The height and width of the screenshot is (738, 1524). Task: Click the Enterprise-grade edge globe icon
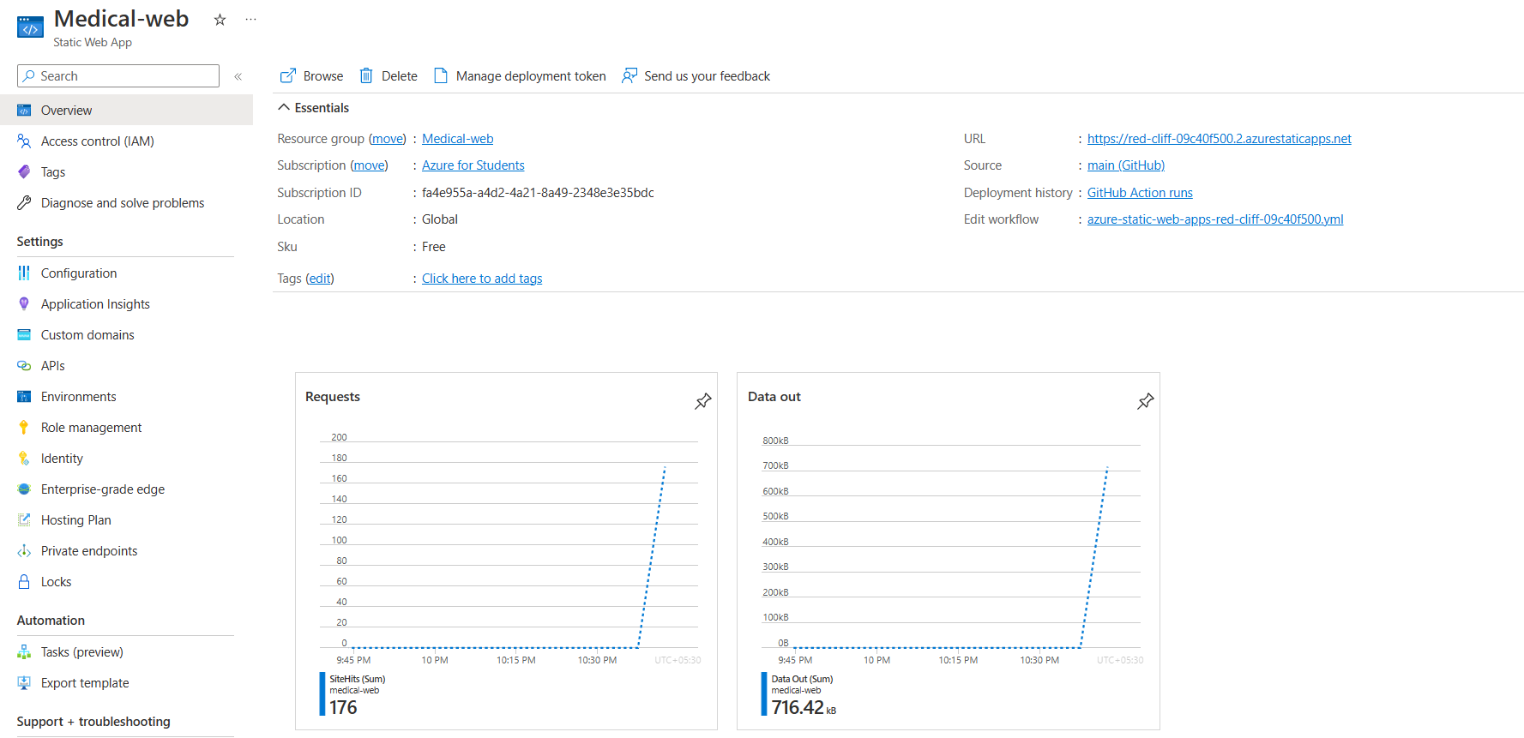tap(24, 489)
